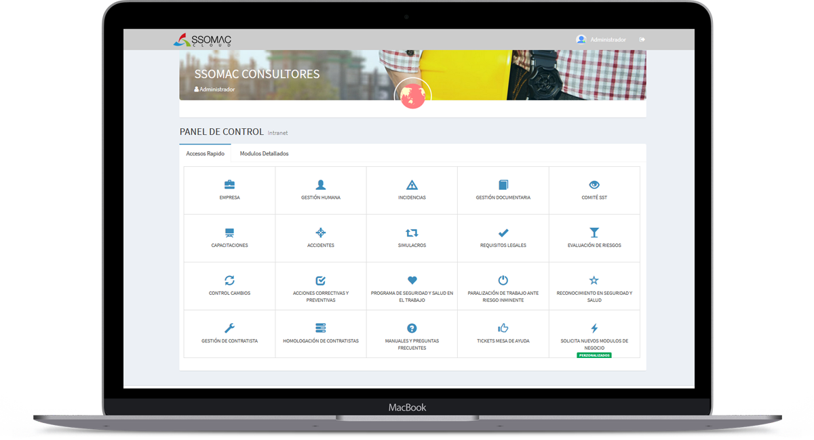Select the Simulacros retweet arrows icon
The width and height of the screenshot is (814, 440).
click(x=412, y=233)
